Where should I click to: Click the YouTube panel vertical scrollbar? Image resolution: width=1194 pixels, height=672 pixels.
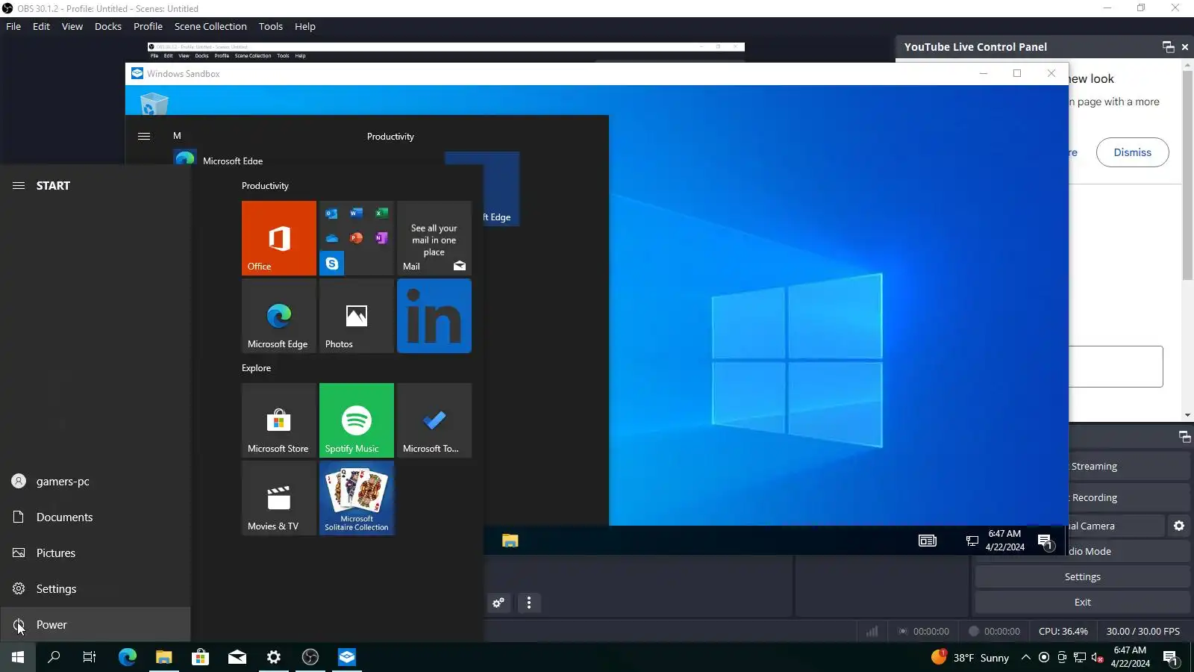click(1187, 175)
